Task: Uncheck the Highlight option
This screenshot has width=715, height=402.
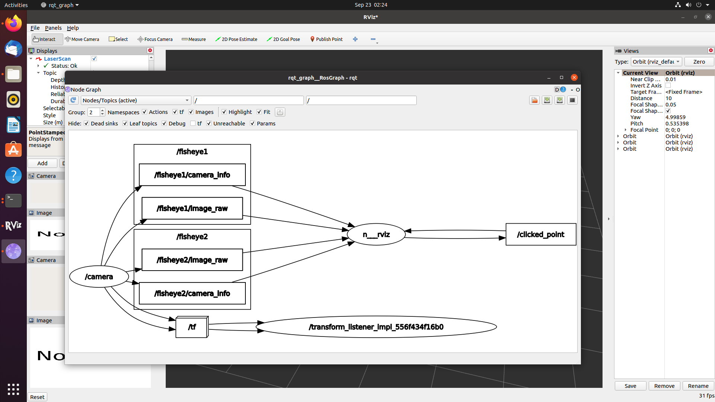Action: click(x=224, y=112)
